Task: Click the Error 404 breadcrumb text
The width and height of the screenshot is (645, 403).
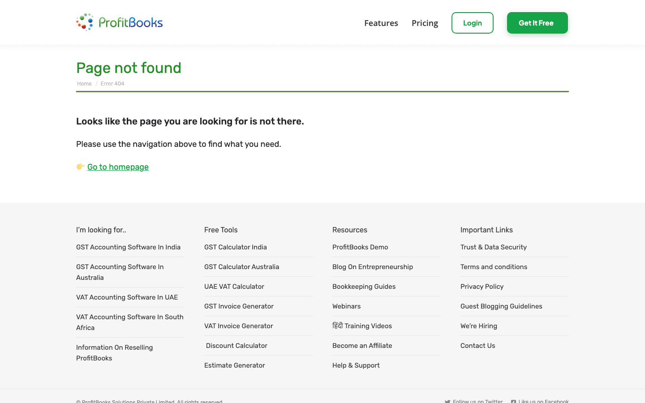Action: click(112, 84)
